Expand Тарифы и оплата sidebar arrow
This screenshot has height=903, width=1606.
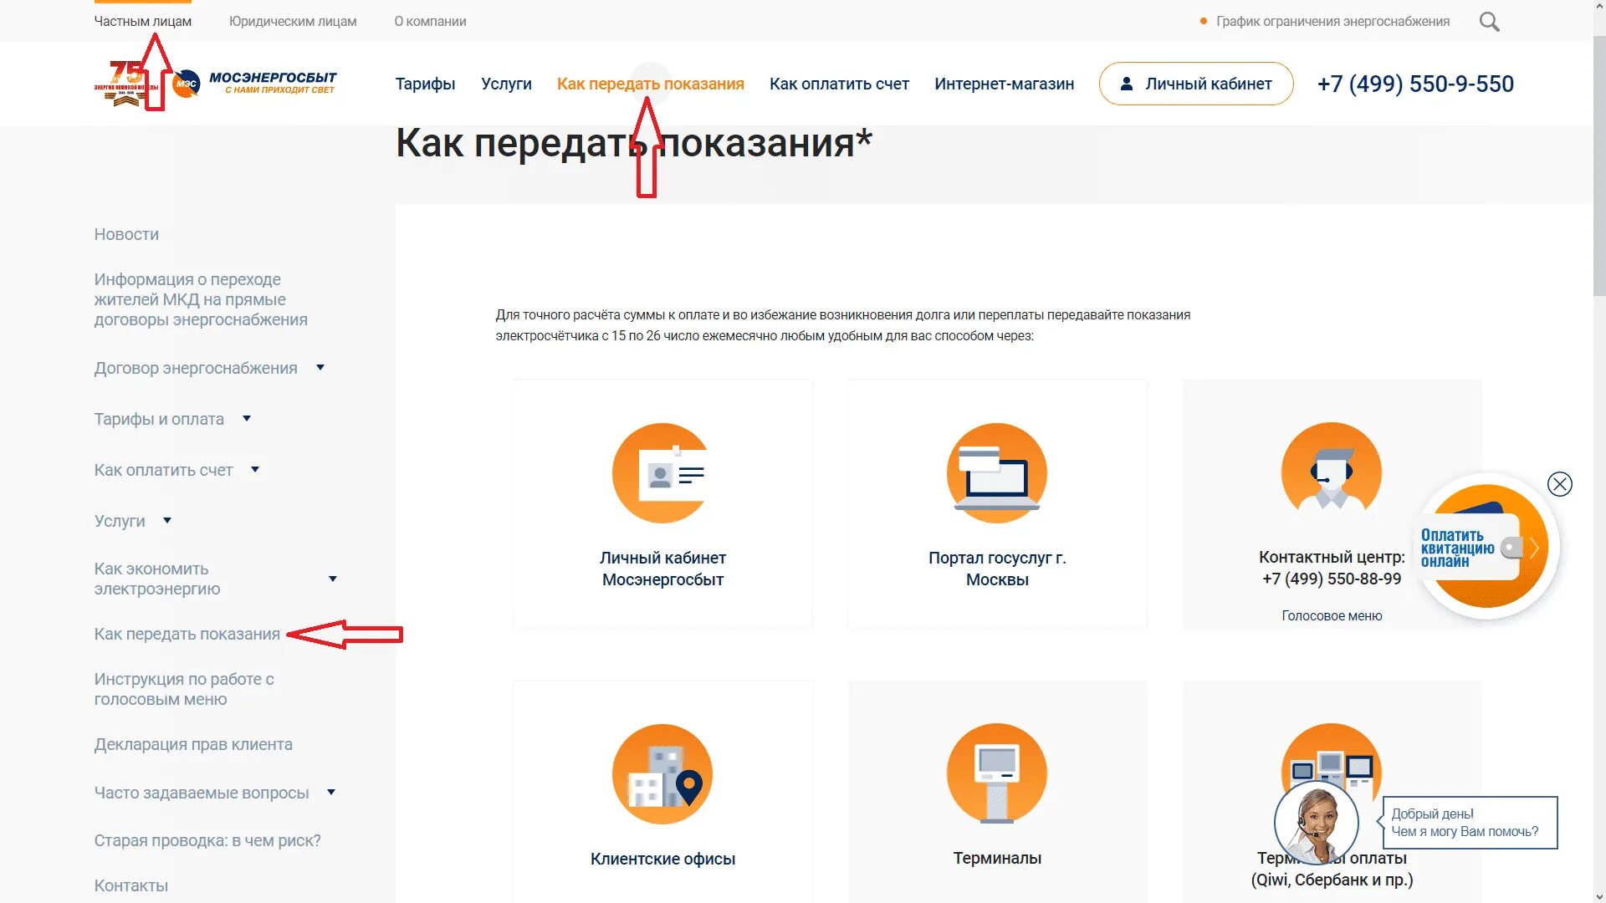[x=247, y=419]
